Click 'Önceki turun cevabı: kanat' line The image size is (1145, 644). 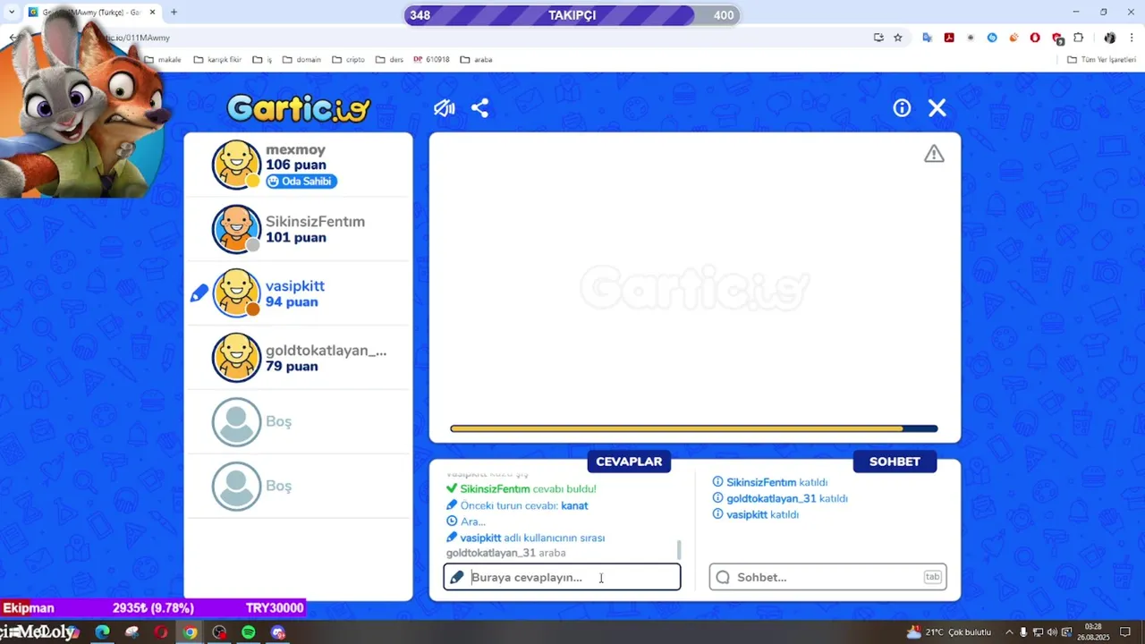point(517,505)
